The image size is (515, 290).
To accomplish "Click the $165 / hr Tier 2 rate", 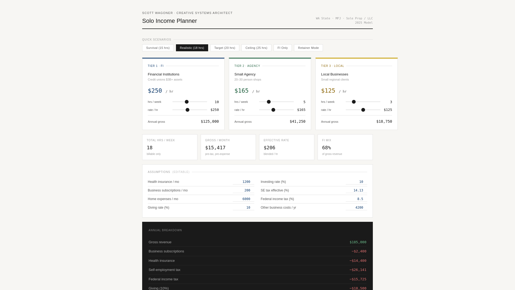I will click(x=247, y=91).
